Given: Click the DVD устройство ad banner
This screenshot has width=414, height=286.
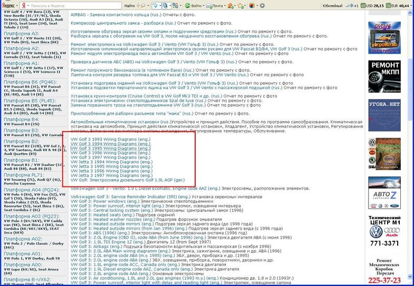Looking at the screenshot, I should (x=384, y=38).
